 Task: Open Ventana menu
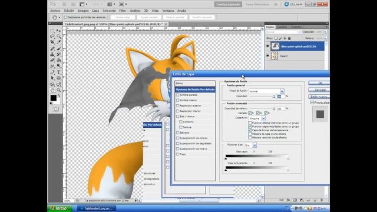[168, 11]
